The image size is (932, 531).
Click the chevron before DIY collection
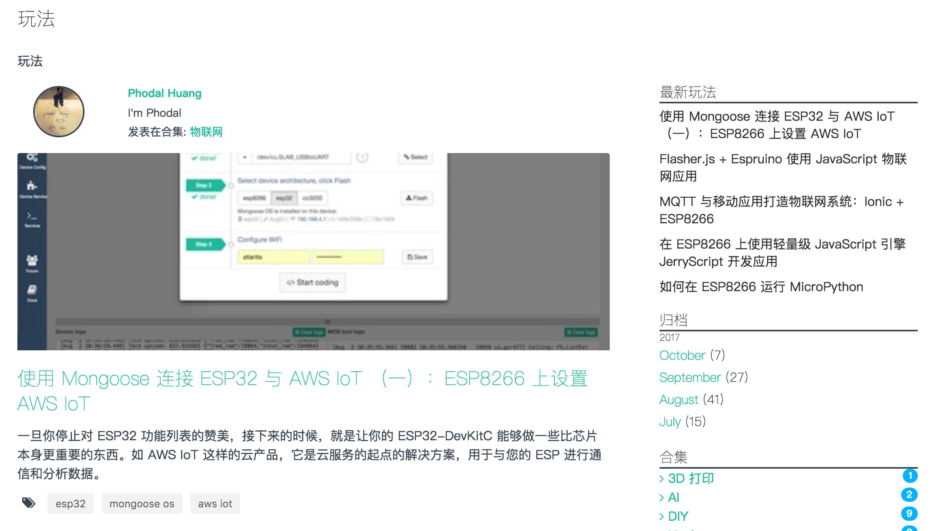pyautogui.click(x=661, y=516)
